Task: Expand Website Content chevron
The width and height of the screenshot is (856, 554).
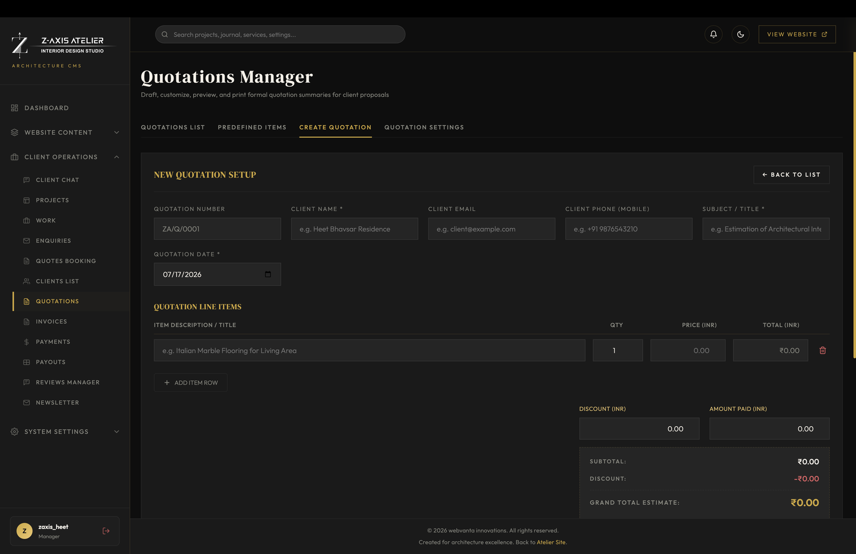Action: [x=117, y=133]
